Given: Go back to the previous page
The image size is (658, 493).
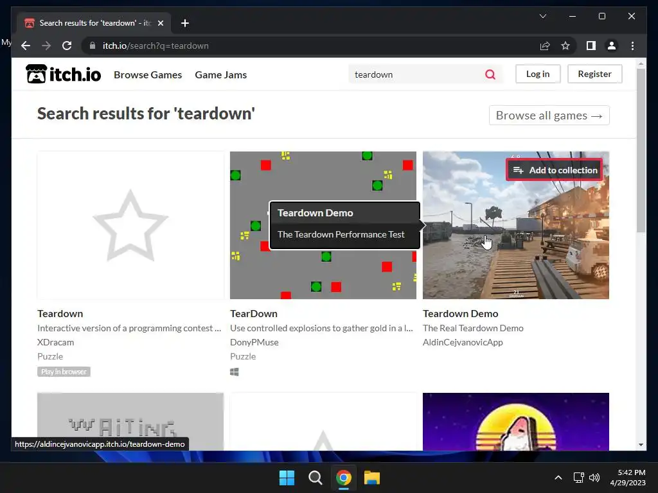Looking at the screenshot, I should 26,46.
